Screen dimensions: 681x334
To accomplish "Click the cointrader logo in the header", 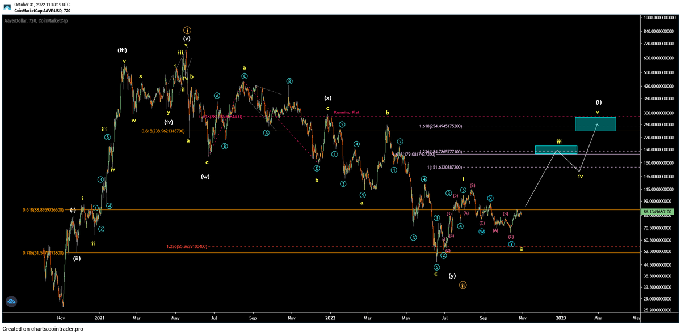I will point(6,6).
